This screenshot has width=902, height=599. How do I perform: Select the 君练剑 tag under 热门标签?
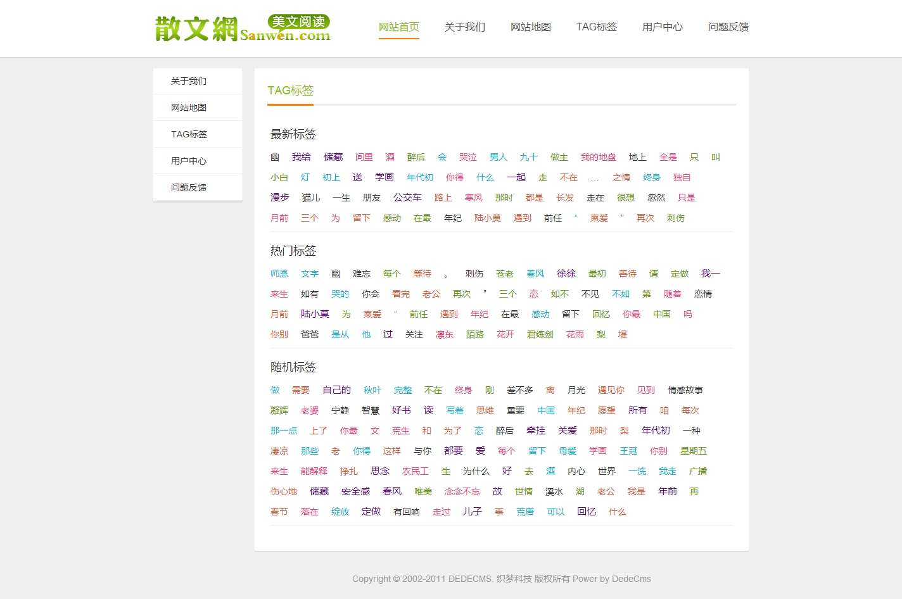pyautogui.click(x=540, y=334)
